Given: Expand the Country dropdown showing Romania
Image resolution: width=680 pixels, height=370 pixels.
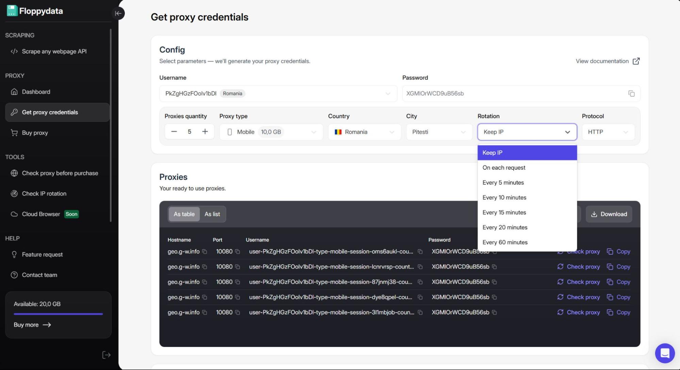Looking at the screenshot, I should tap(364, 132).
